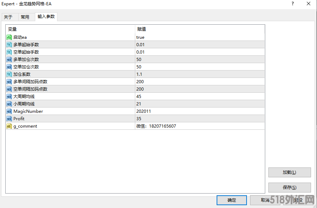The height and width of the screenshot is (208, 317).
Task: Click the 保存(S) button
Action: (x=289, y=188)
